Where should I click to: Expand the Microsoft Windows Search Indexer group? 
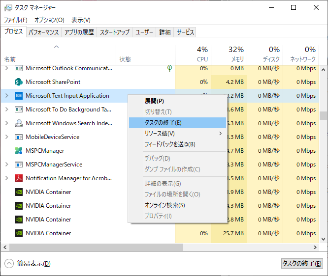point(7,123)
